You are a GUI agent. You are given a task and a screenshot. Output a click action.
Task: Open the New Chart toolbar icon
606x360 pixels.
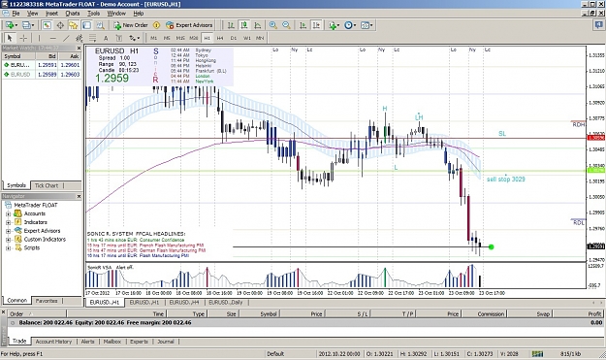click(x=11, y=25)
